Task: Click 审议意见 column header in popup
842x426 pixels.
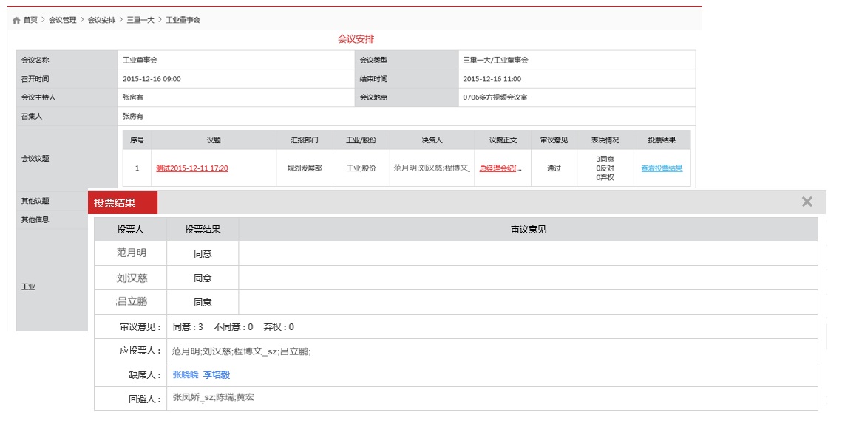Action: click(528, 230)
